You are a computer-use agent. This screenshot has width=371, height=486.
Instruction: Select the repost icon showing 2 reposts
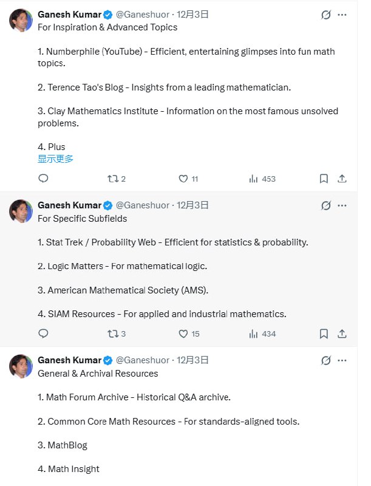(113, 179)
